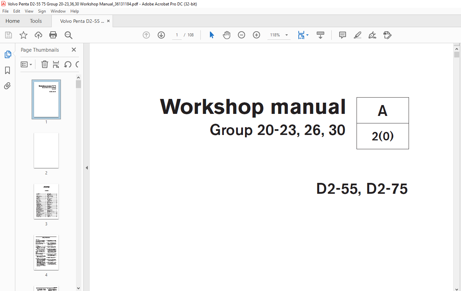Click the page-and-pencil icon ending the toolbar
Image resolution: width=461 pixels, height=291 pixels.
(x=387, y=35)
